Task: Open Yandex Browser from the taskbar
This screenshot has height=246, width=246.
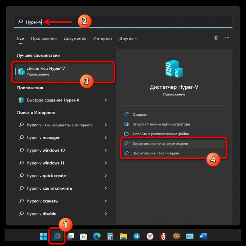Action: pyautogui.click(x=150, y=236)
